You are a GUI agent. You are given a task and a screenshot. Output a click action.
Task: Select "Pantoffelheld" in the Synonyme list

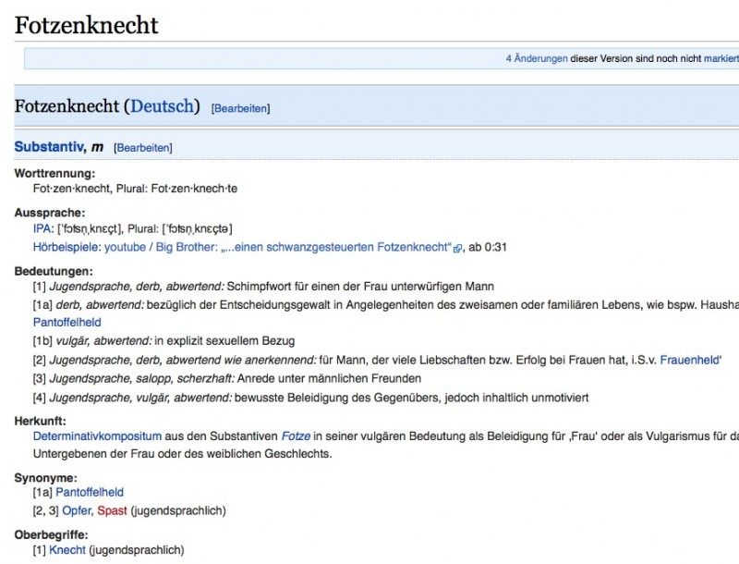pos(90,493)
